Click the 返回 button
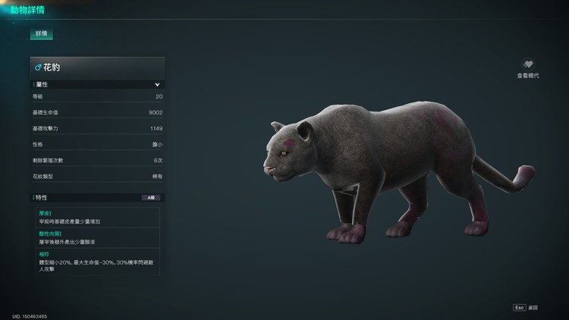569x320 pixels. coord(533,308)
